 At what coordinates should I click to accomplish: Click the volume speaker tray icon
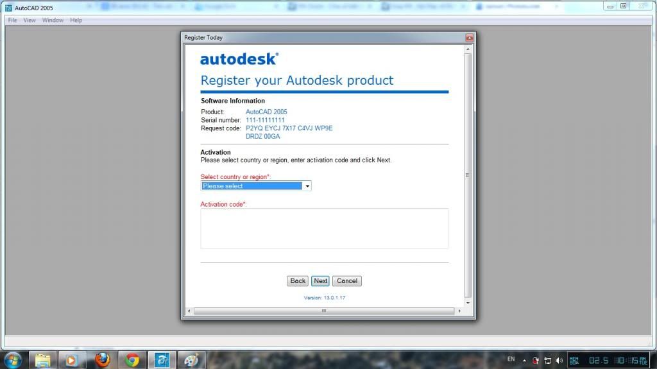(x=559, y=361)
